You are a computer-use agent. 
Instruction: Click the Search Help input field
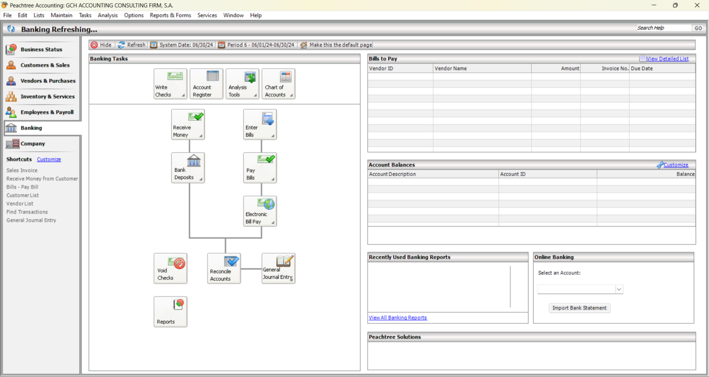point(663,28)
